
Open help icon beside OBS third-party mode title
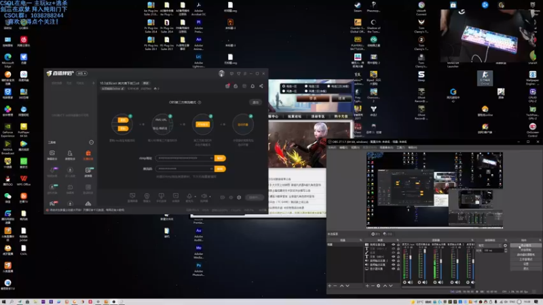pos(200,102)
